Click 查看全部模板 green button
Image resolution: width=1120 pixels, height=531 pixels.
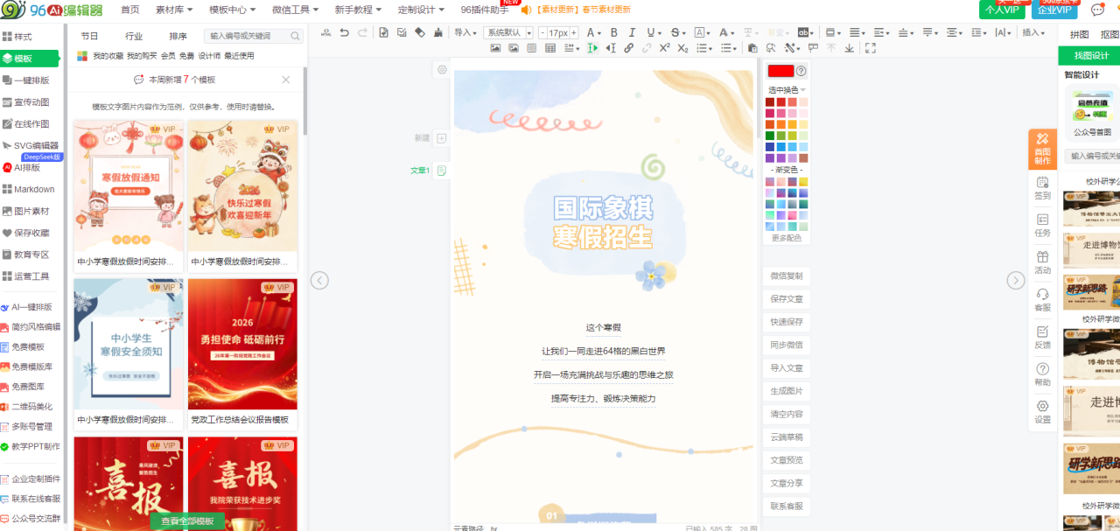[x=187, y=521]
